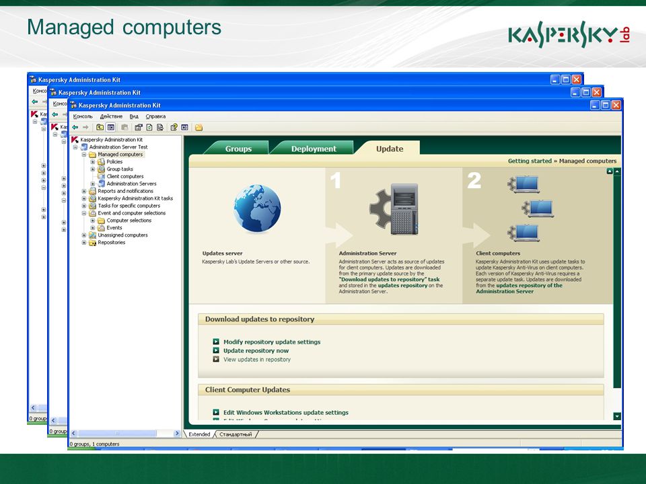
Task: Click Edit Windows Workstations update settings link
Action: (286, 412)
